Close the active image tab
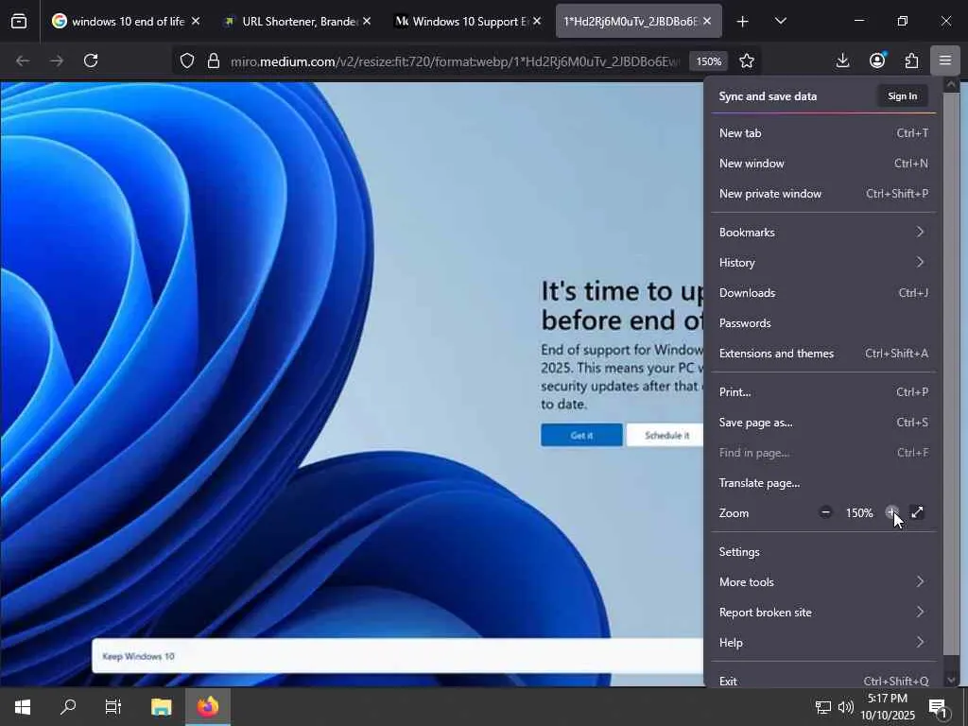The width and height of the screenshot is (968, 726). (x=707, y=21)
